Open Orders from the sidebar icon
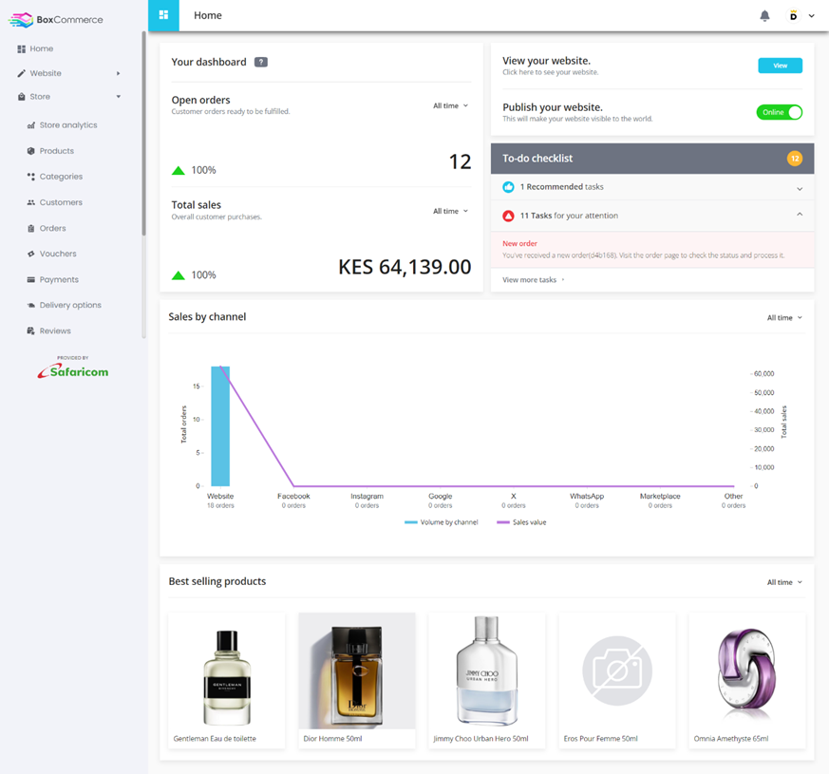 tap(30, 228)
